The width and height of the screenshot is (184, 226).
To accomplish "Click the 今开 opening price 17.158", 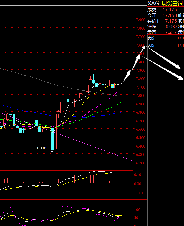I will 170,15.
